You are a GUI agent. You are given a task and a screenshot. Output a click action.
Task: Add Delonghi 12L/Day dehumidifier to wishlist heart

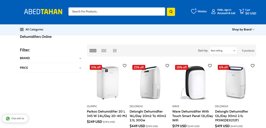[x=253, y=66]
